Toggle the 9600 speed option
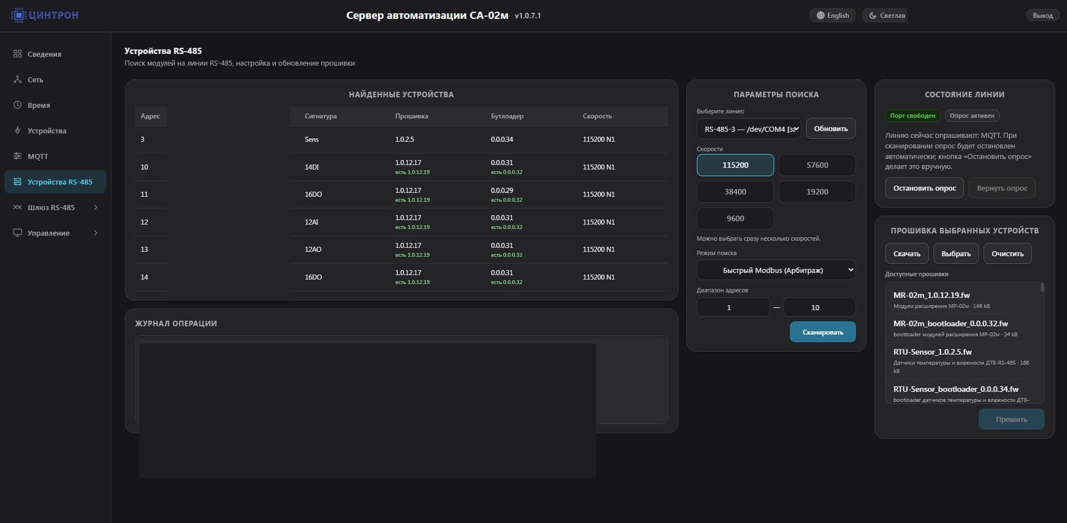The width and height of the screenshot is (1067, 523). click(x=735, y=218)
